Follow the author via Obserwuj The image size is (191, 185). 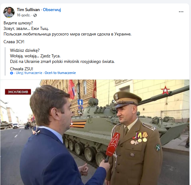tap(52, 10)
